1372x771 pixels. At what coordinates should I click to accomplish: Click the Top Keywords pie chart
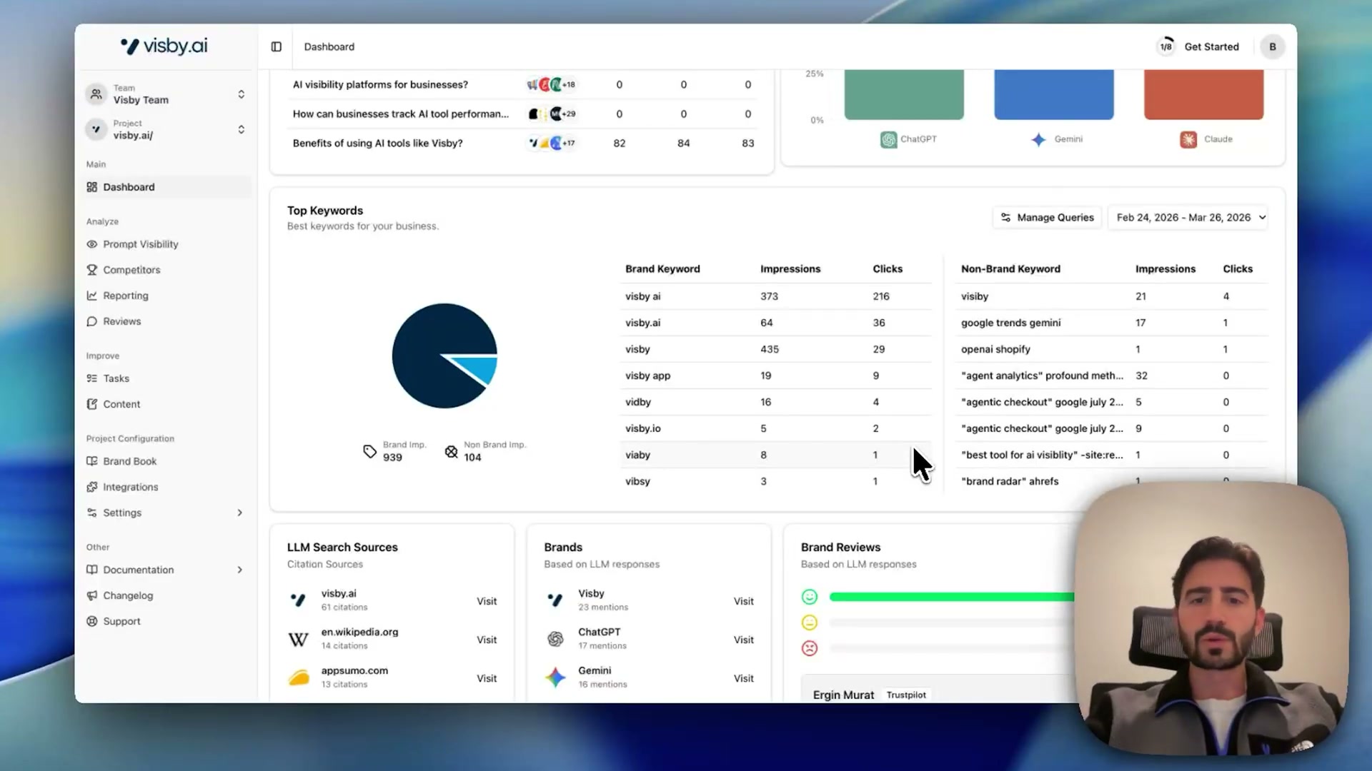point(444,356)
